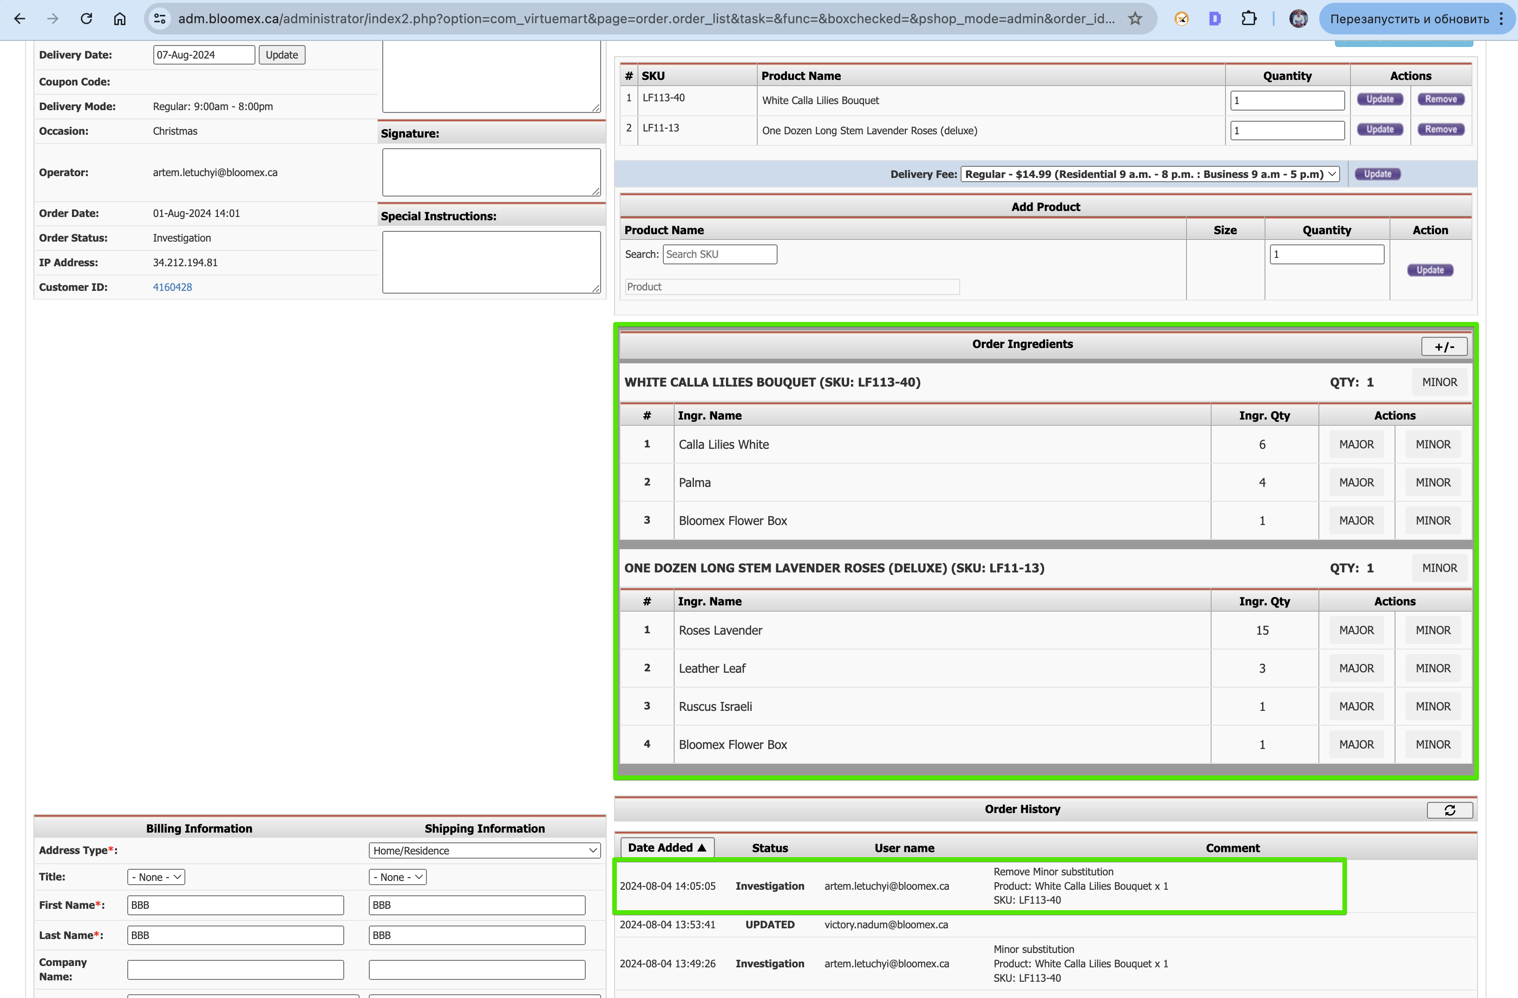Click the Order Status value Investigation
Image resolution: width=1518 pixels, height=998 pixels.
(182, 238)
